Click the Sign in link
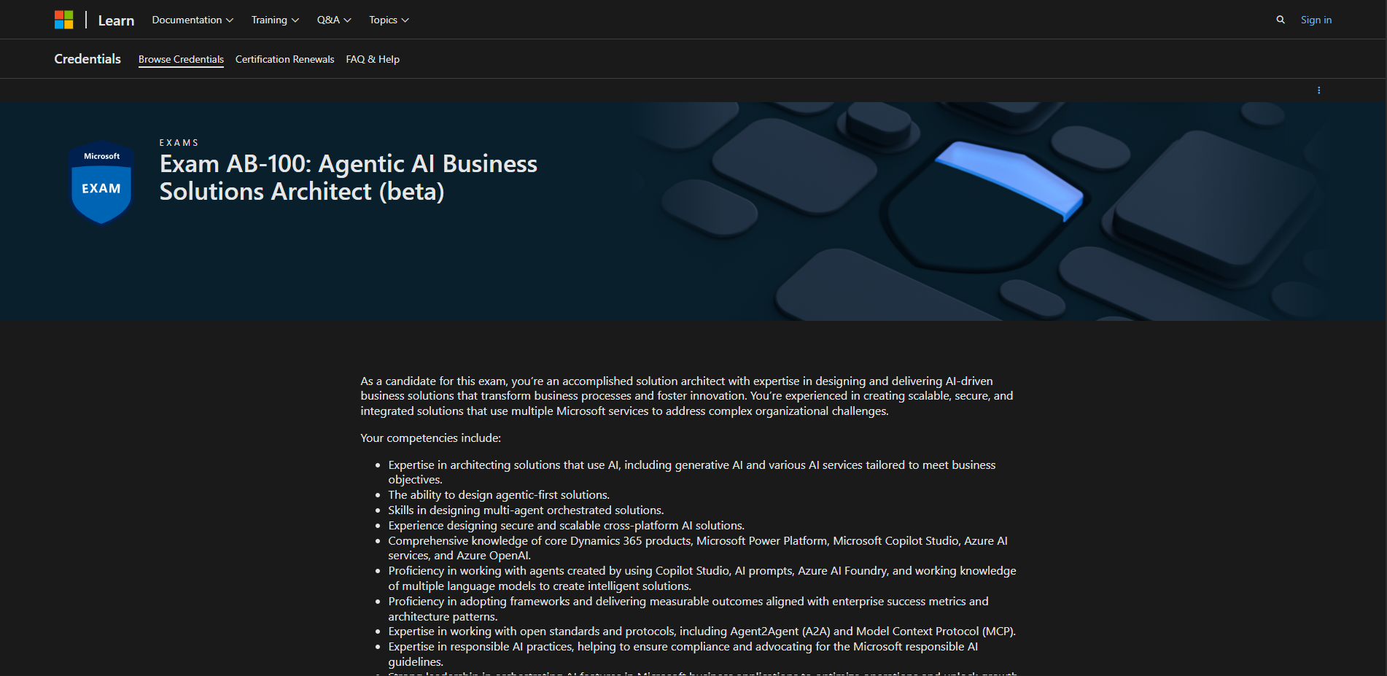The height and width of the screenshot is (676, 1387). tap(1316, 20)
